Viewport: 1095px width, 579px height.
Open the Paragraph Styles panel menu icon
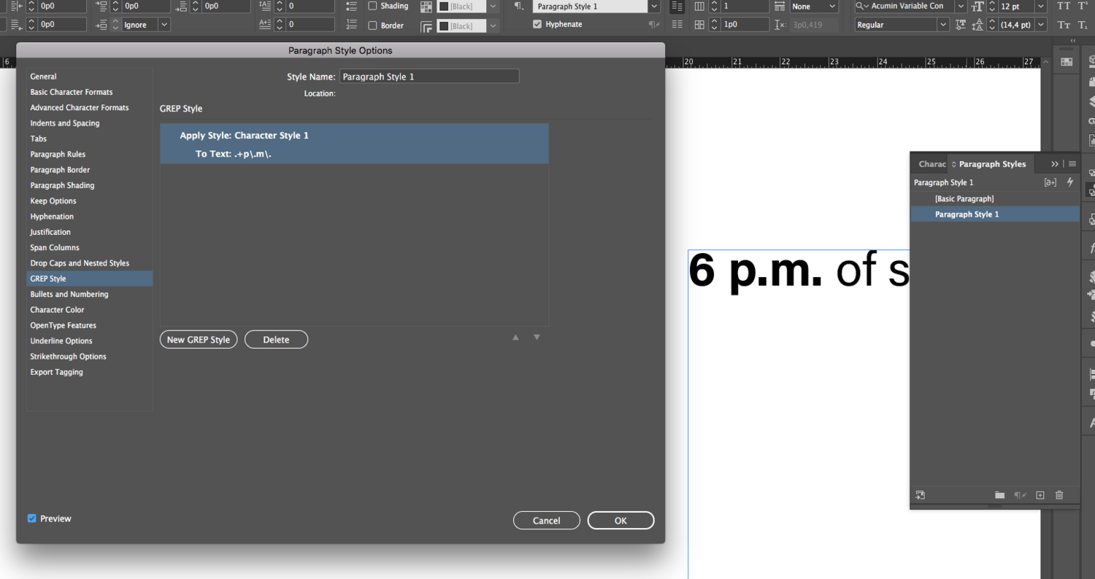click(1072, 164)
